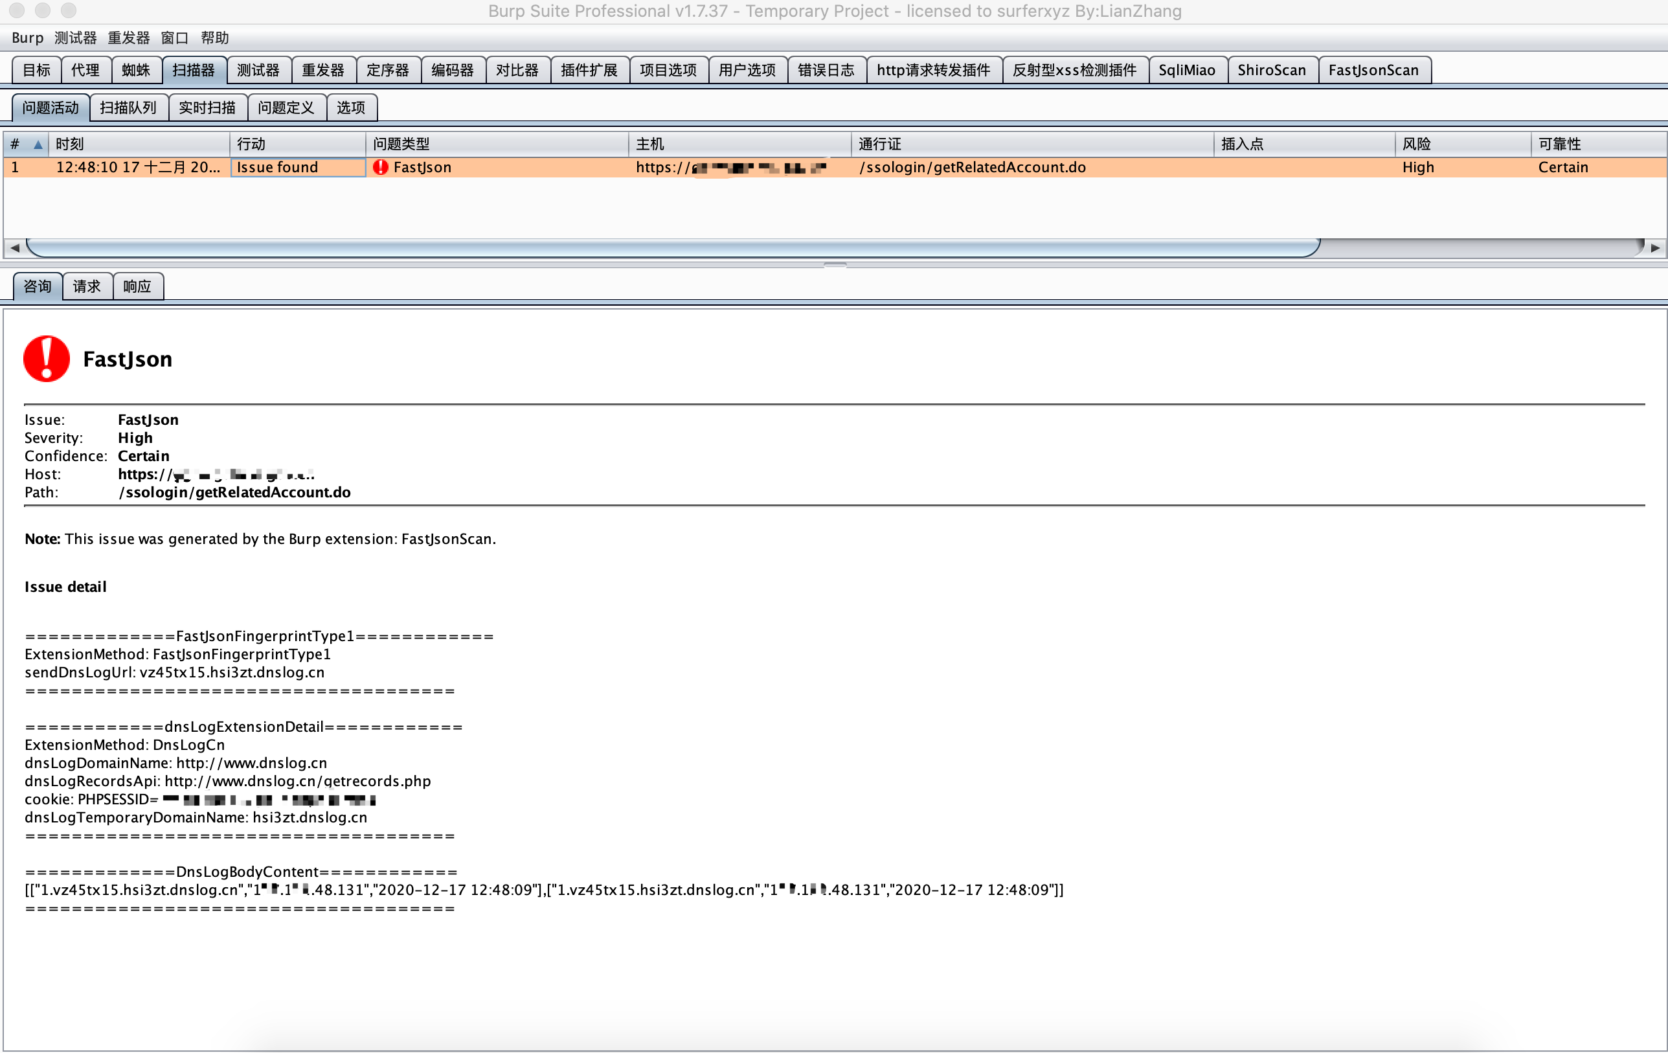Open the 选项 options sub-tab
This screenshot has width=1668, height=1053.
(x=350, y=108)
